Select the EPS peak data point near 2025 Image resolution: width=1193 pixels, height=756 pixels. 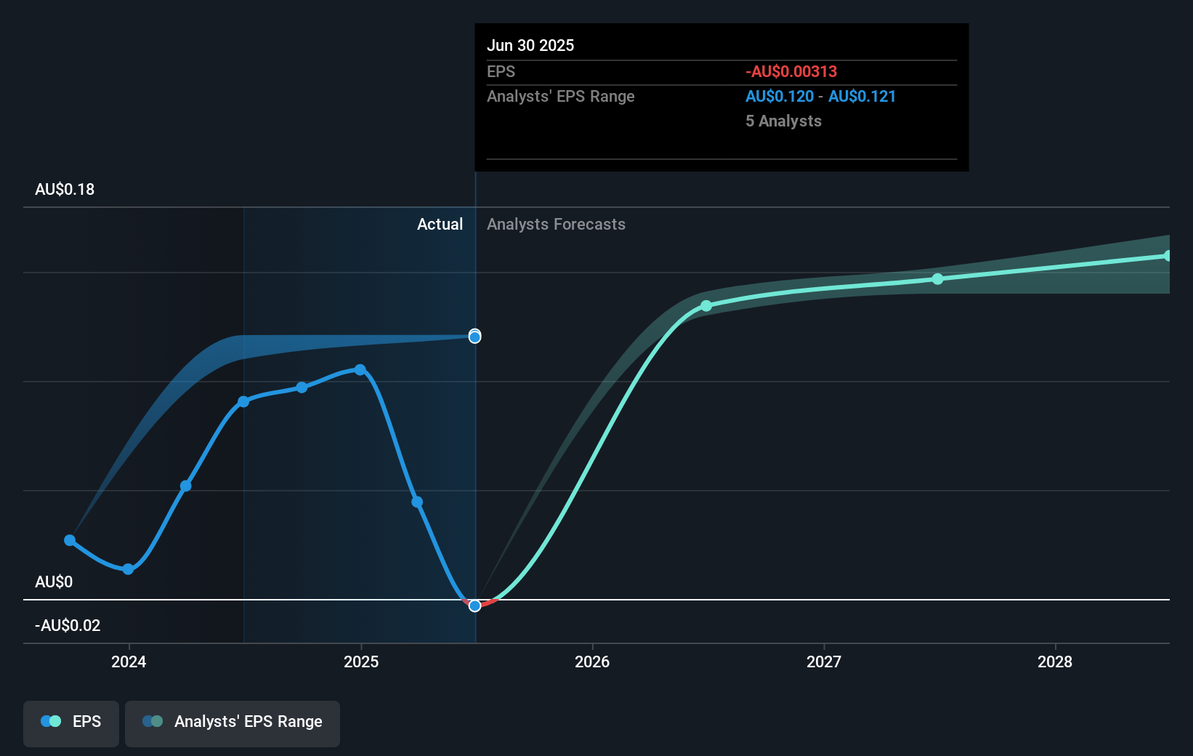click(x=360, y=370)
